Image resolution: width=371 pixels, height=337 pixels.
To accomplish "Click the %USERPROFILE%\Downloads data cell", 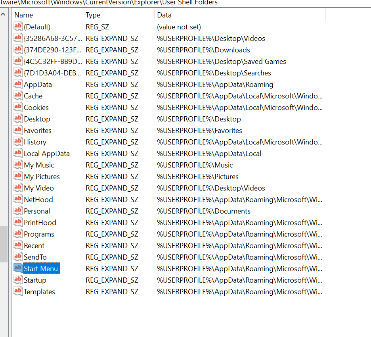I will point(203,50).
